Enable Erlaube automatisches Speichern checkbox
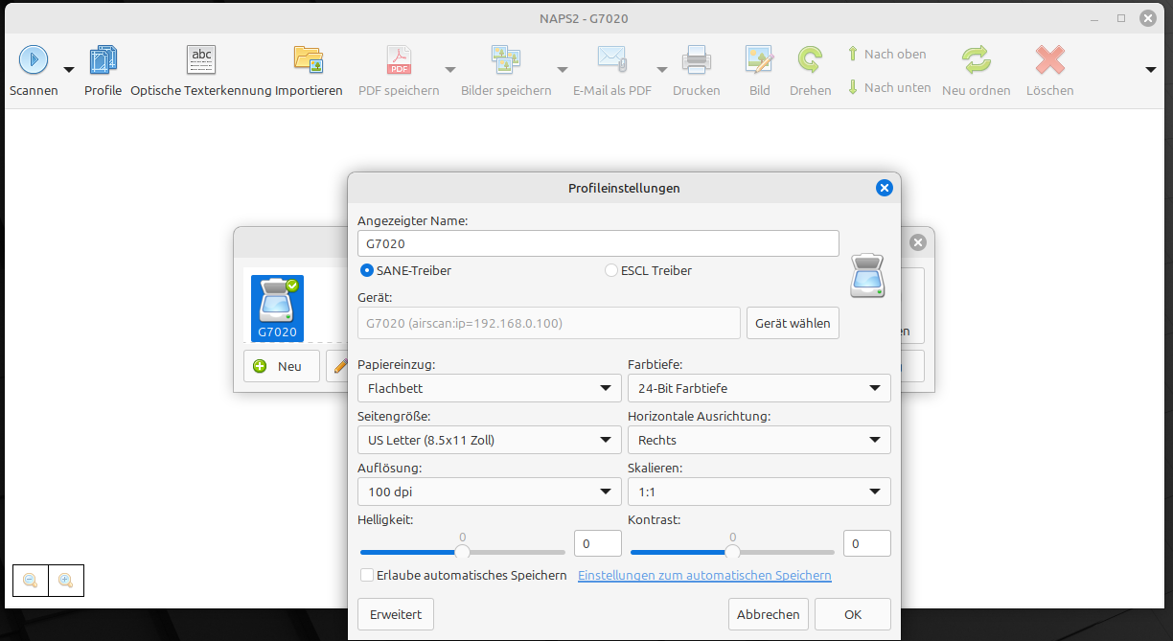The height and width of the screenshot is (641, 1173). pyautogui.click(x=367, y=575)
